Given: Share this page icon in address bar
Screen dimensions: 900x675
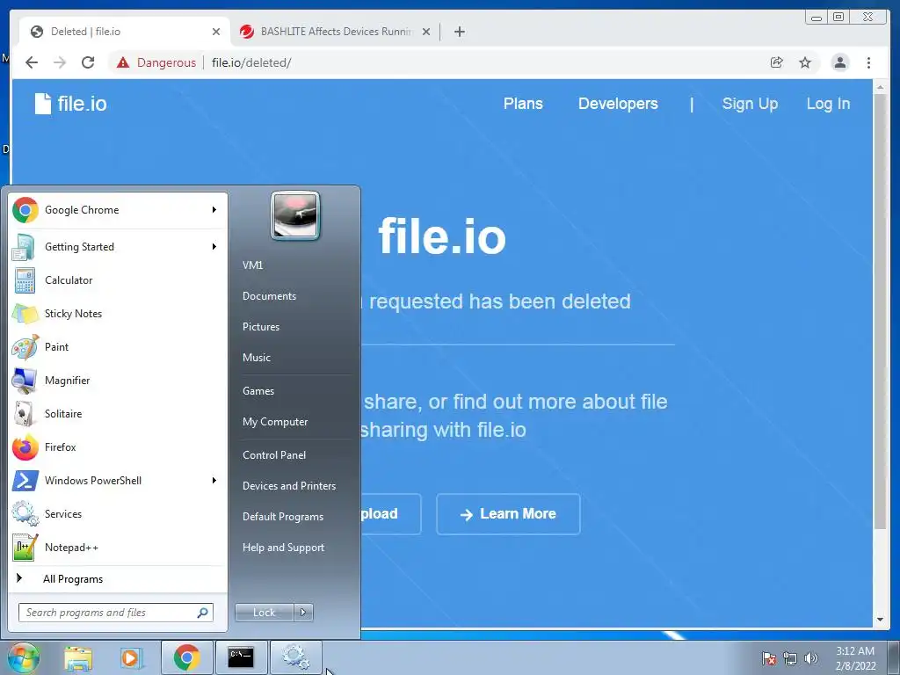Looking at the screenshot, I should (x=777, y=62).
